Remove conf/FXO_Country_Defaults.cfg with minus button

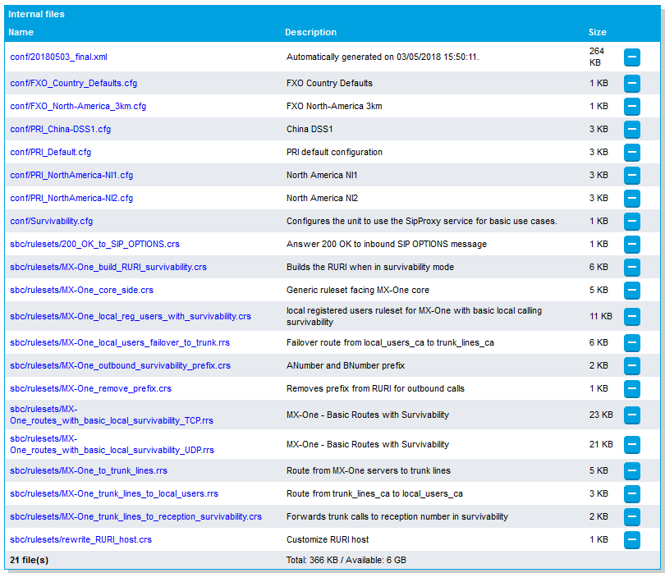(x=631, y=83)
